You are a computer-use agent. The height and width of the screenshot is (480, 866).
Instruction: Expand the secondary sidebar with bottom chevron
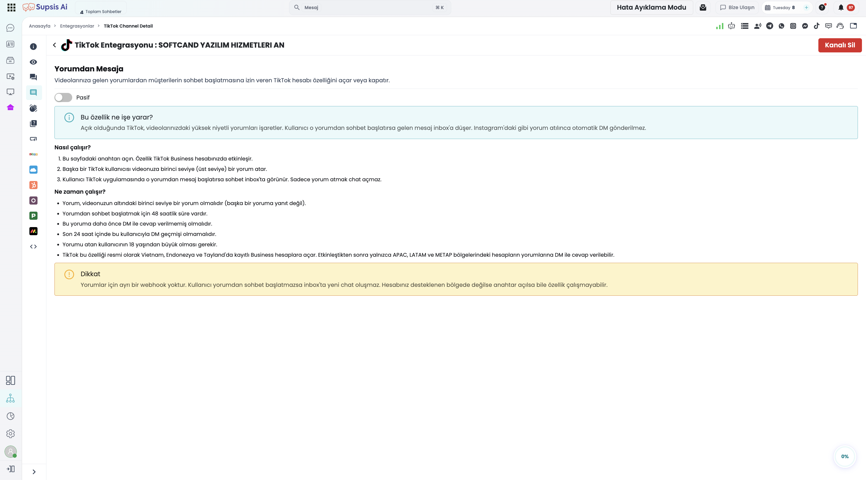(x=34, y=472)
